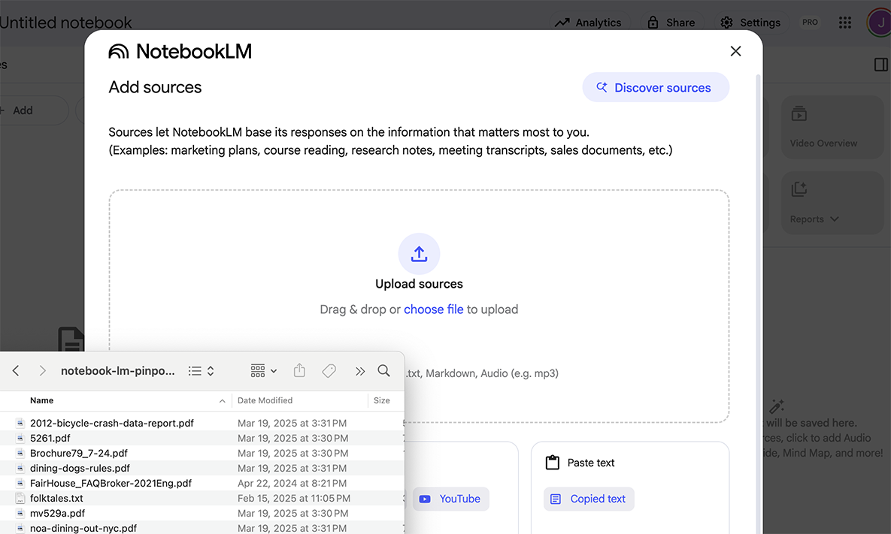Viewport: 891px width, 534px height.
Task: Click the YouTube source button
Action: coord(450,499)
